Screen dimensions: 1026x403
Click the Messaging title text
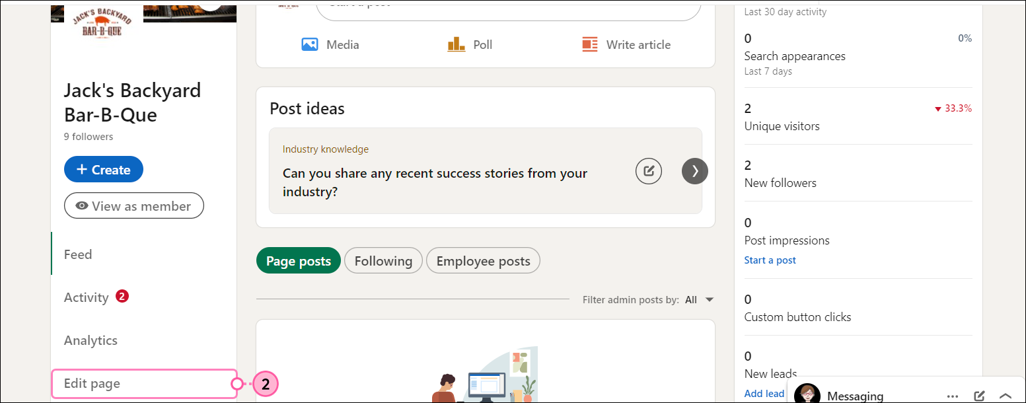(856, 396)
